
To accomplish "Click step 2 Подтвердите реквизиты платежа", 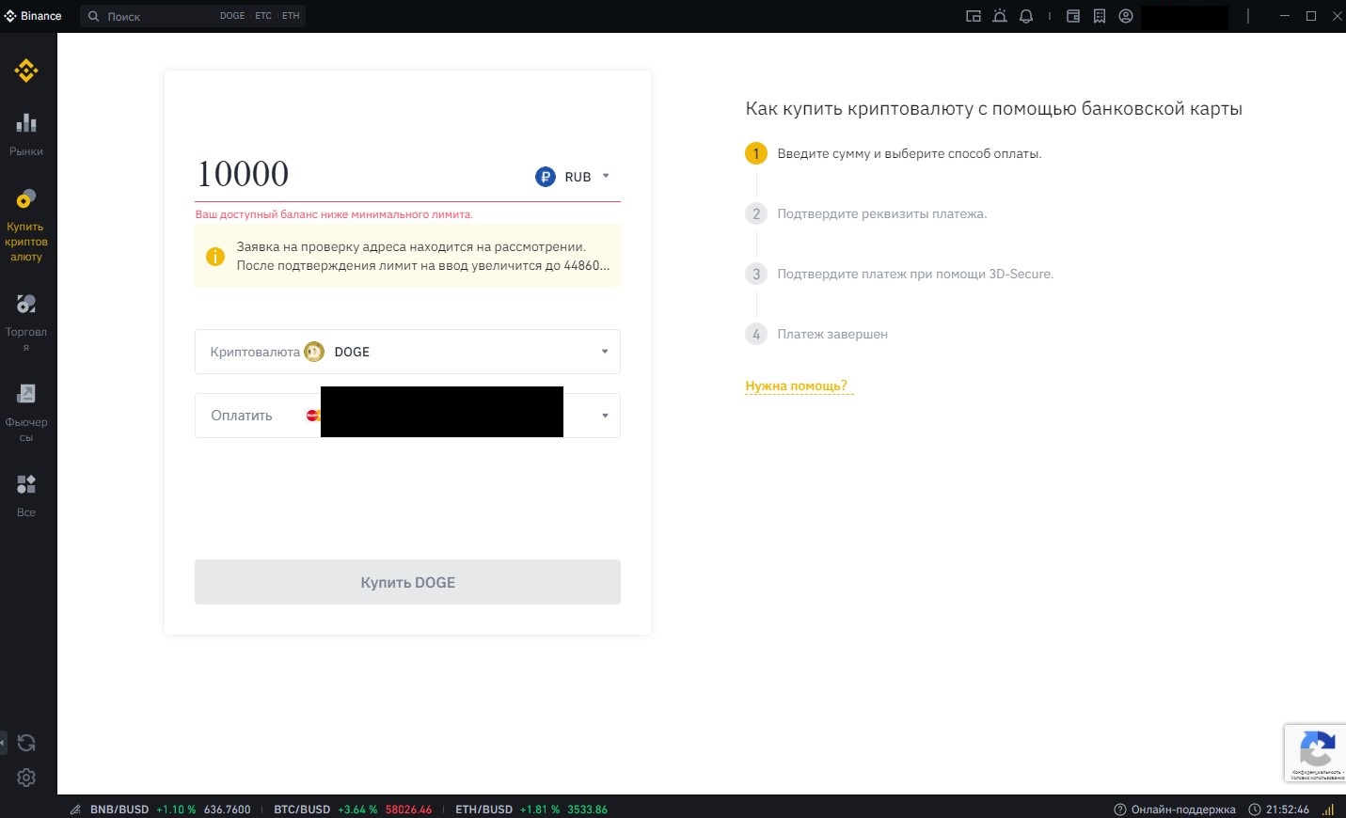I will [881, 213].
